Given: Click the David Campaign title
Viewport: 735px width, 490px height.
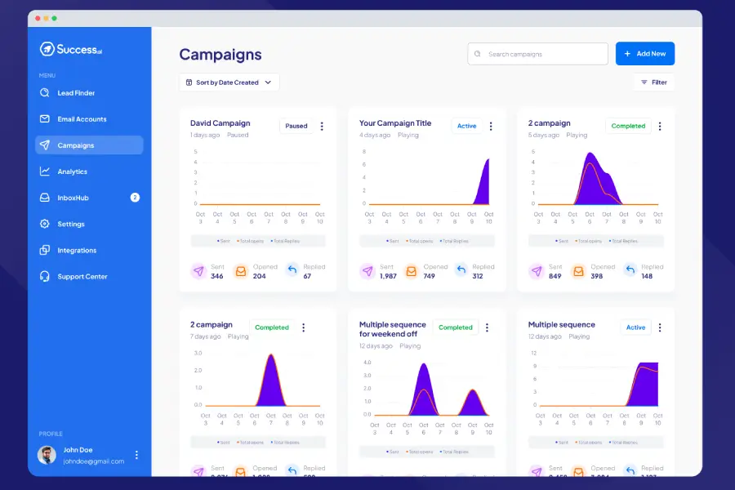Looking at the screenshot, I should pos(220,123).
